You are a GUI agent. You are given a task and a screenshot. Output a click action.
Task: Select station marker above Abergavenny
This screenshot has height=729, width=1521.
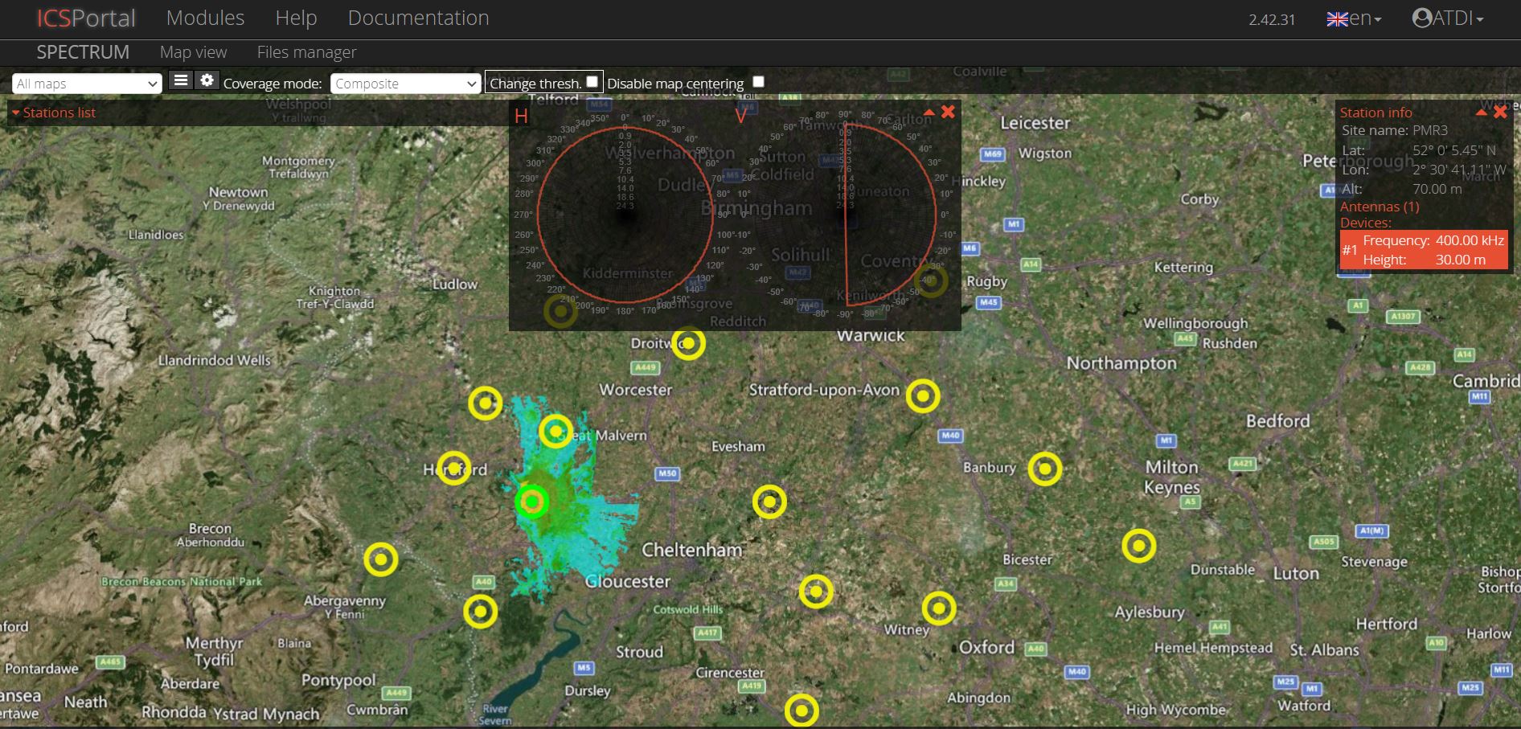[381, 559]
